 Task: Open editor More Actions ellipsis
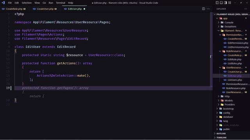tap(208, 9)
